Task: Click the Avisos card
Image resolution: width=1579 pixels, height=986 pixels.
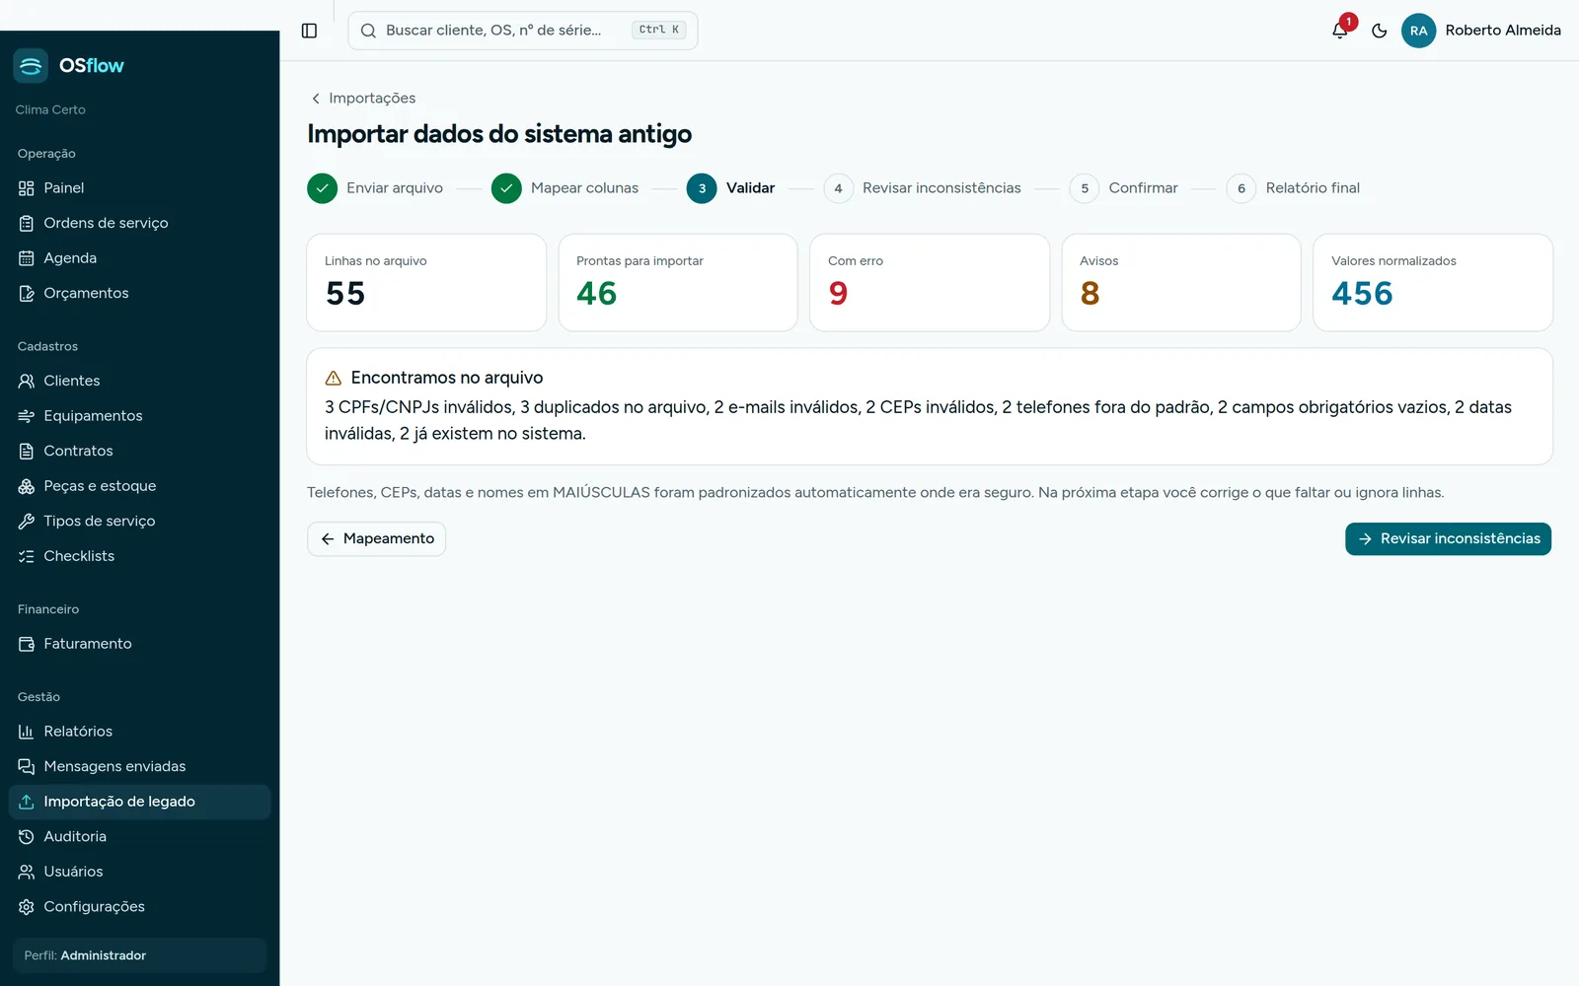Action: pos(1181,282)
